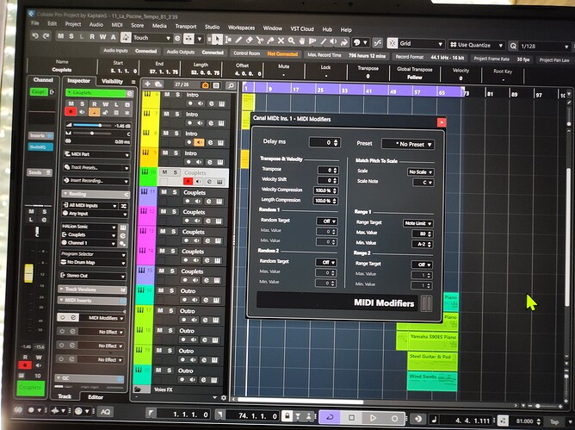Click the yellow channel fader handle
The image size is (575, 430).
pyautogui.click(x=28, y=273)
